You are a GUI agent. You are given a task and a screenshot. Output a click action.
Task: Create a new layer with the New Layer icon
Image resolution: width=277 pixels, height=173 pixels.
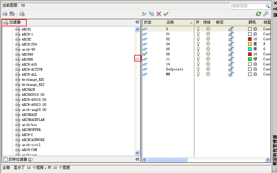pyautogui.click(x=144, y=14)
